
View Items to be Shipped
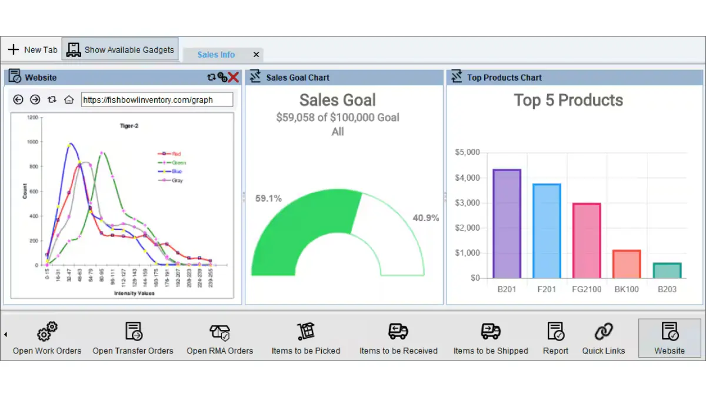pos(490,338)
